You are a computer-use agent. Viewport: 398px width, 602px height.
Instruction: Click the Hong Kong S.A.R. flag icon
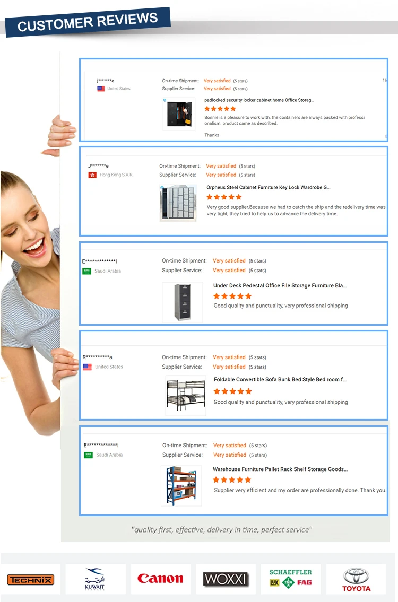coord(92,175)
